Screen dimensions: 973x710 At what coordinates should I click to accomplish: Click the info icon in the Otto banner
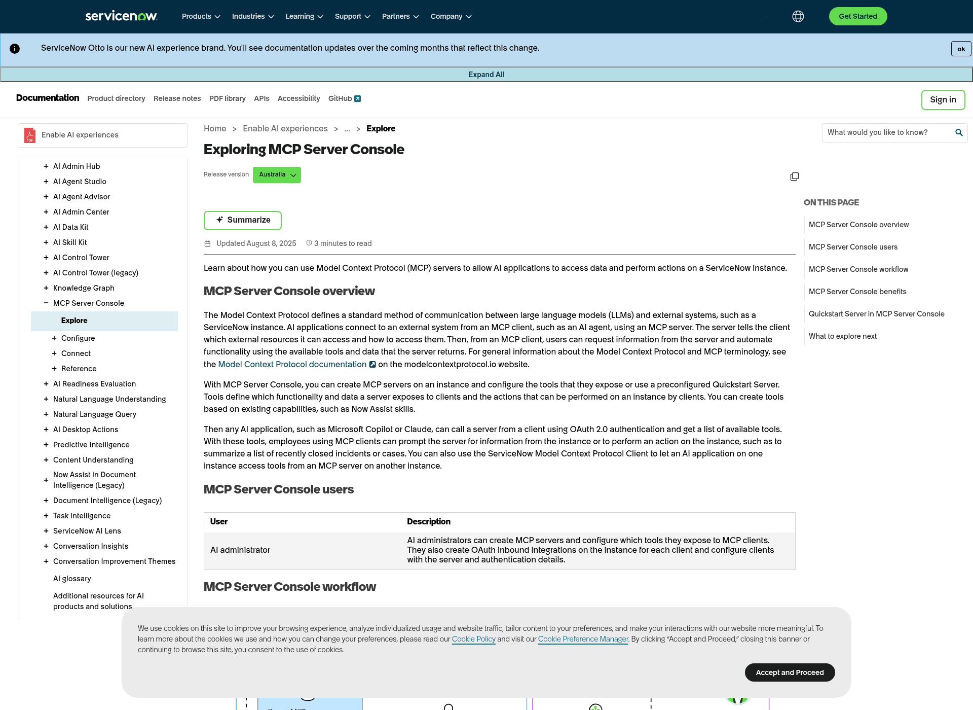pyautogui.click(x=15, y=49)
